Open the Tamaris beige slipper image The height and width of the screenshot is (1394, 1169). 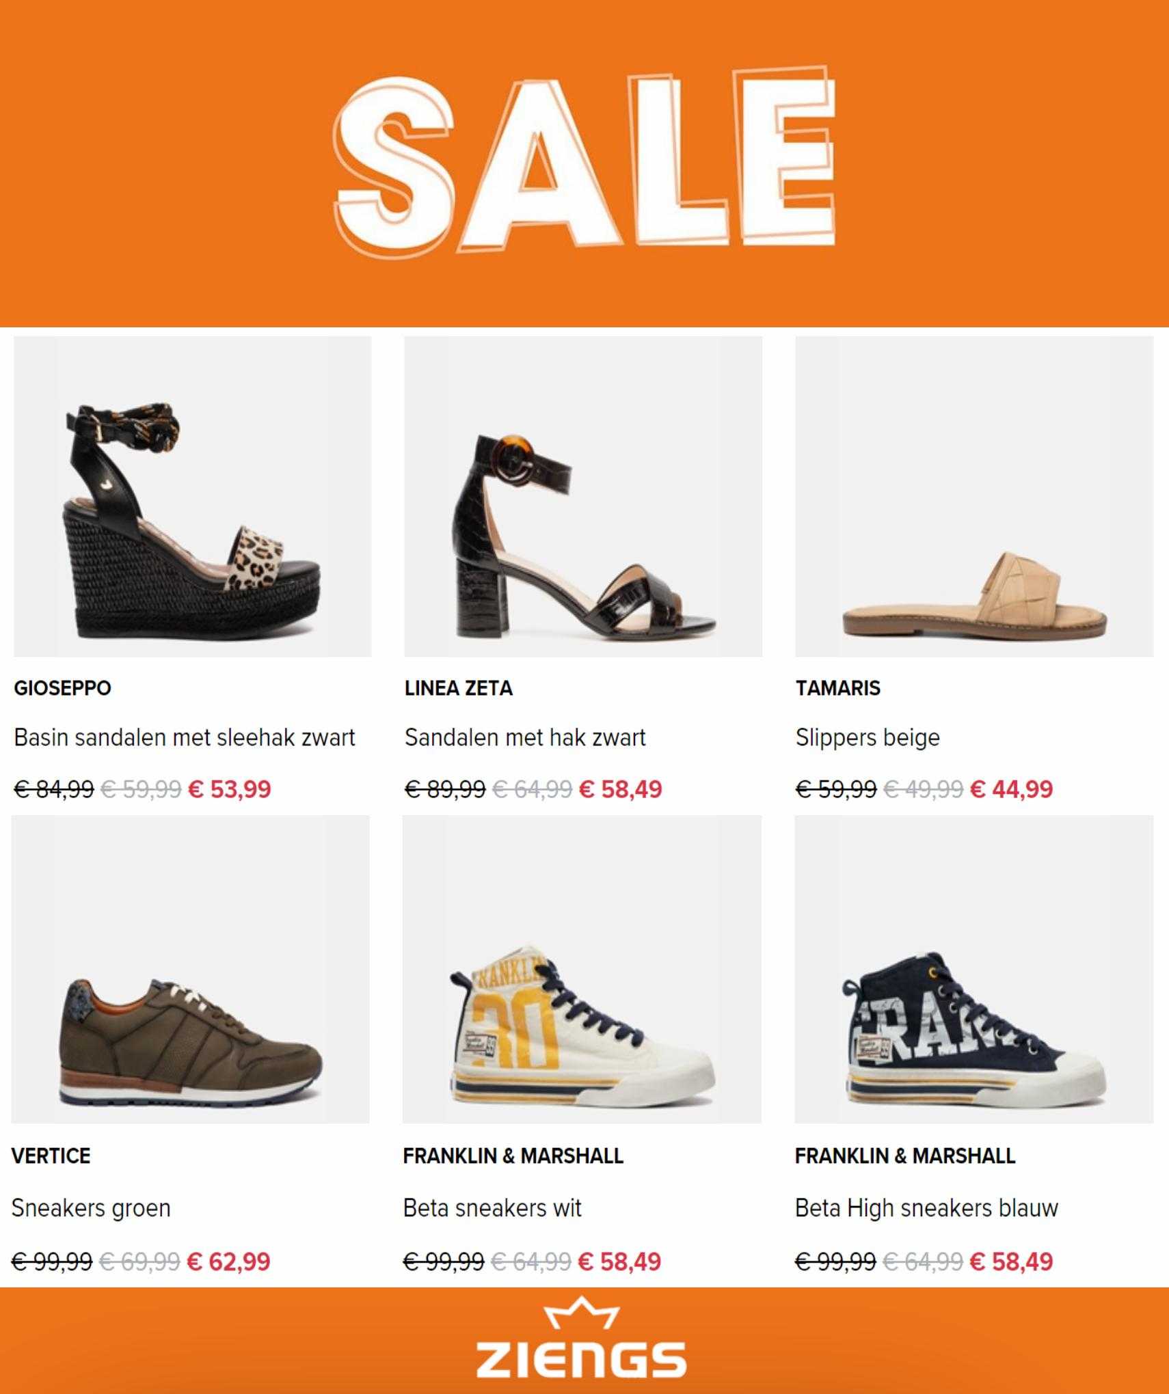click(x=974, y=496)
